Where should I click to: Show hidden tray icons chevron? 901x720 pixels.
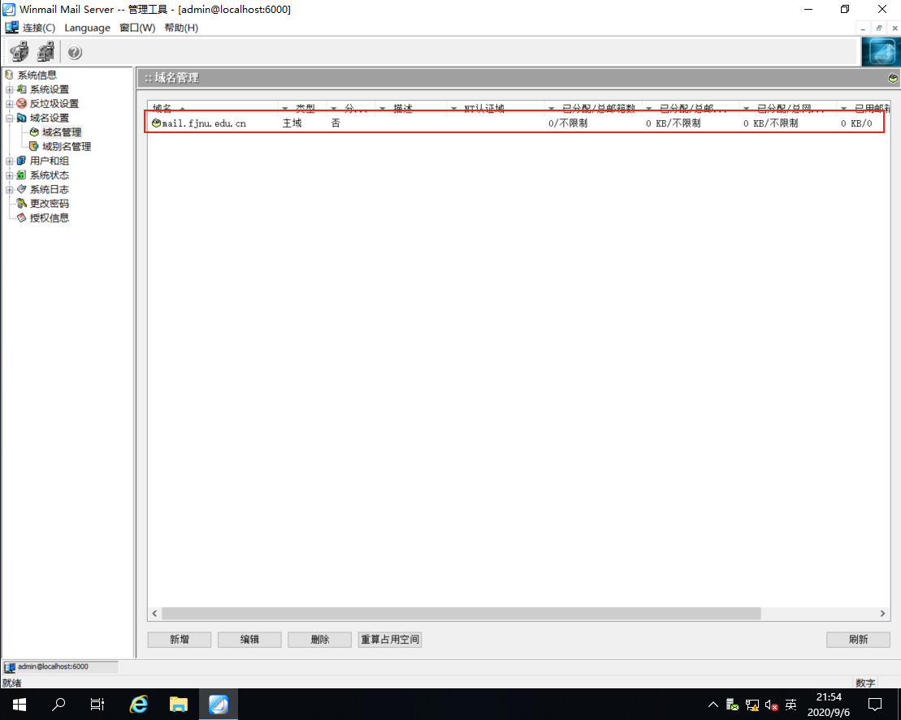(x=713, y=705)
